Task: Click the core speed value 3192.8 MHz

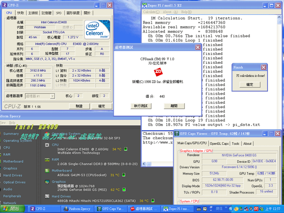Action: (38, 71)
